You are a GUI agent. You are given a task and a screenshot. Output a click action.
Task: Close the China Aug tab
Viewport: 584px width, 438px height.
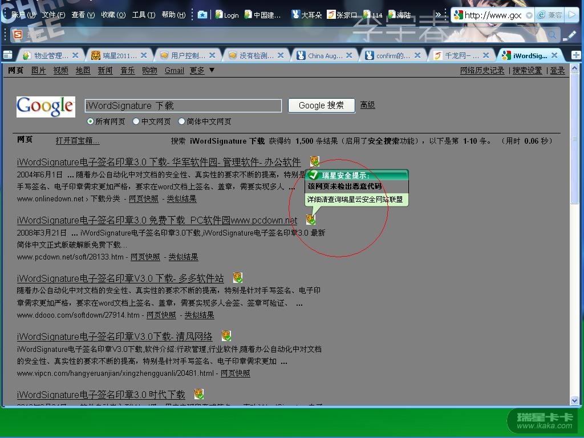pyautogui.click(x=349, y=55)
